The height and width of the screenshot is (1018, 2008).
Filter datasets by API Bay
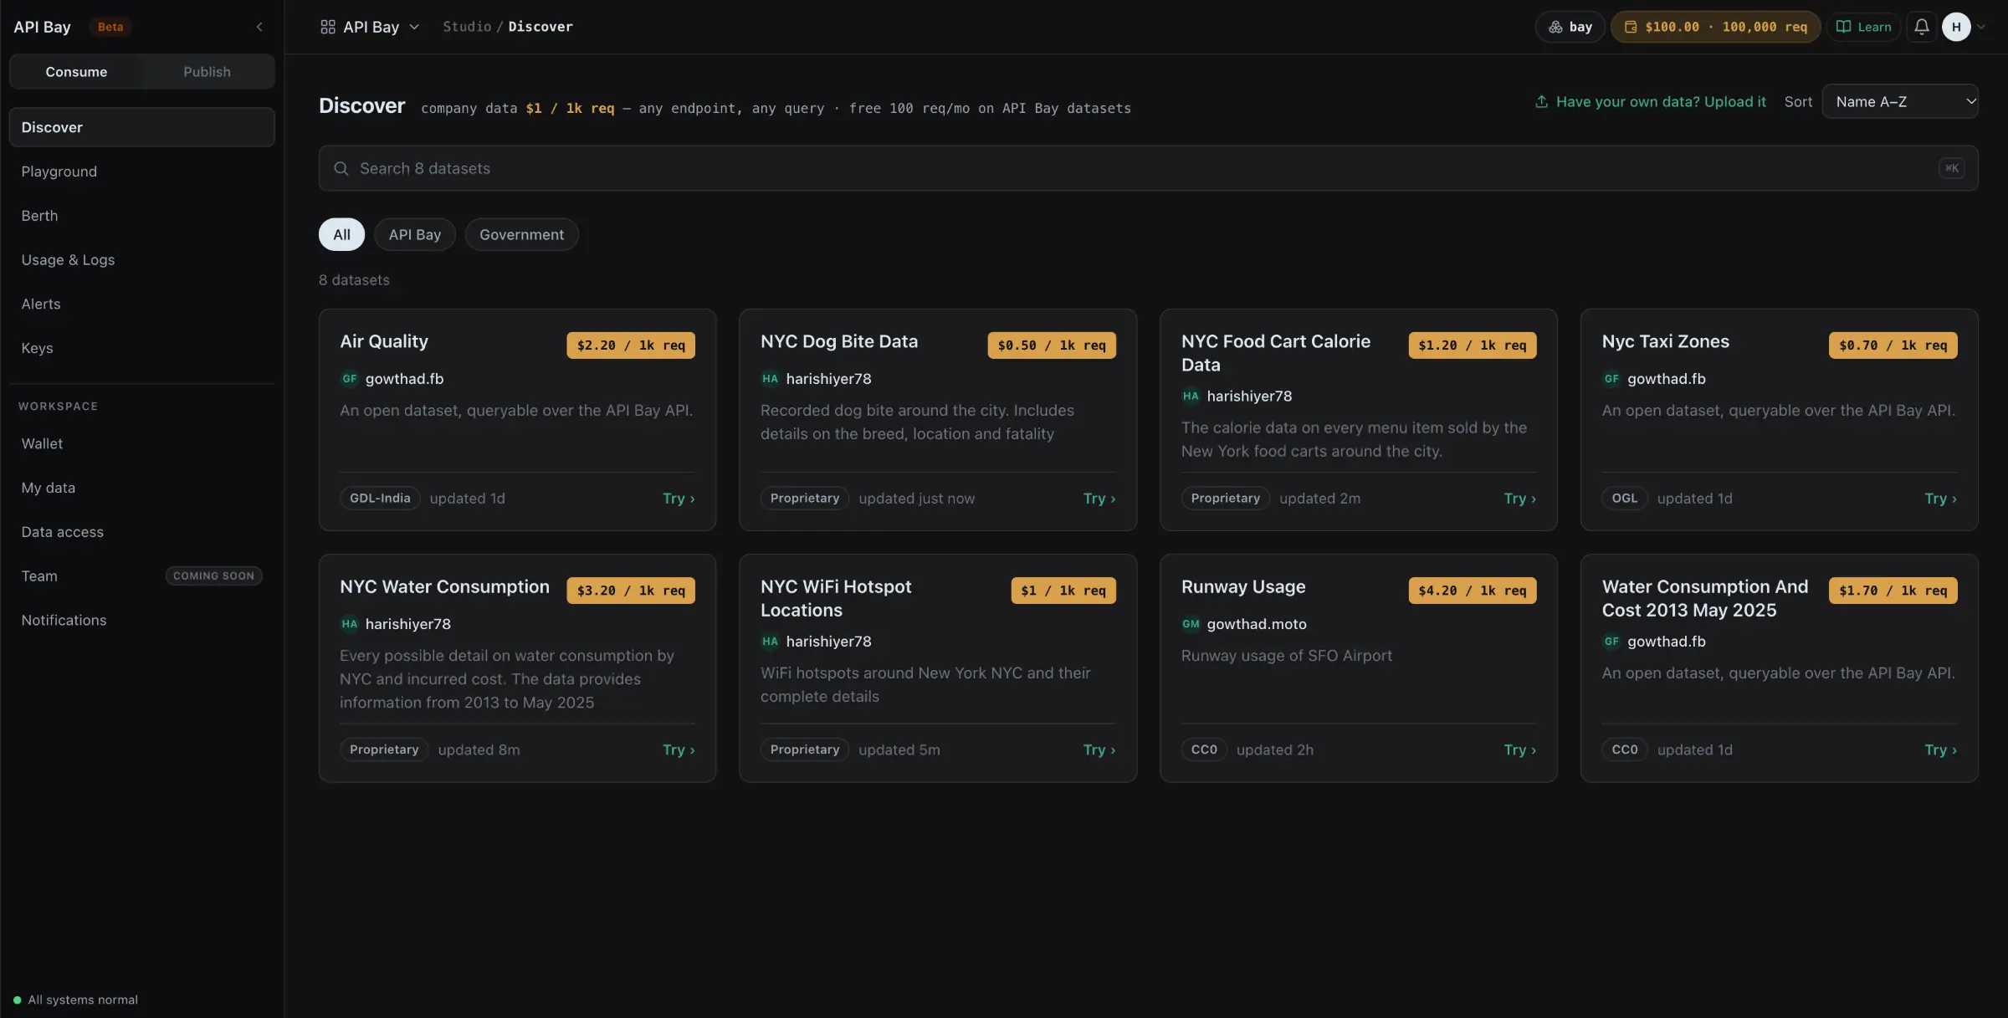[x=414, y=234]
